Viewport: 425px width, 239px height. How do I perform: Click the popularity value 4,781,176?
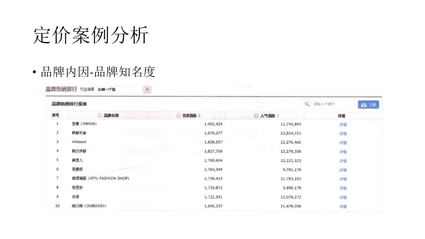[x=292, y=169]
